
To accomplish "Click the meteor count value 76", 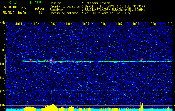I will tap(40, 13).
